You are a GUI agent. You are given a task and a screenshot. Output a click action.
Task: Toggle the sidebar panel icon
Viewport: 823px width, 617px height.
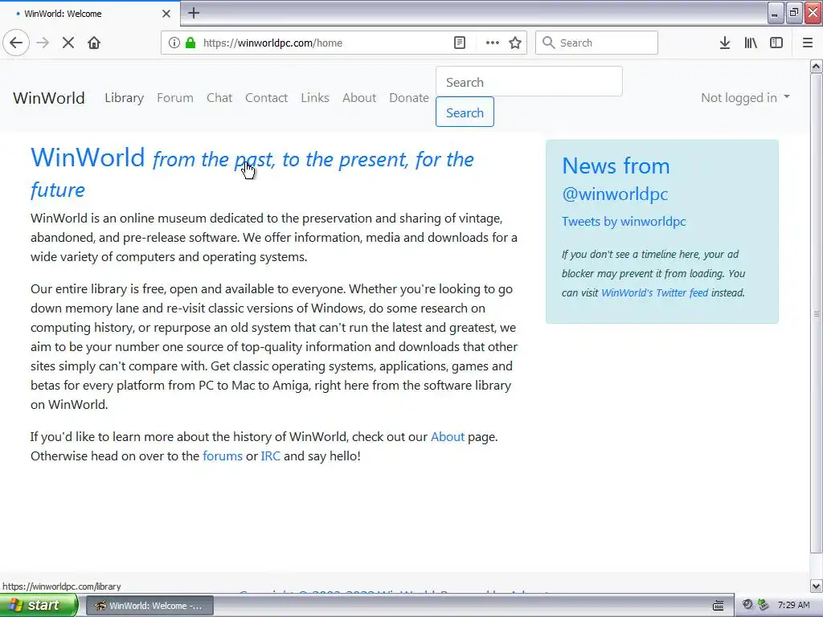[776, 43]
